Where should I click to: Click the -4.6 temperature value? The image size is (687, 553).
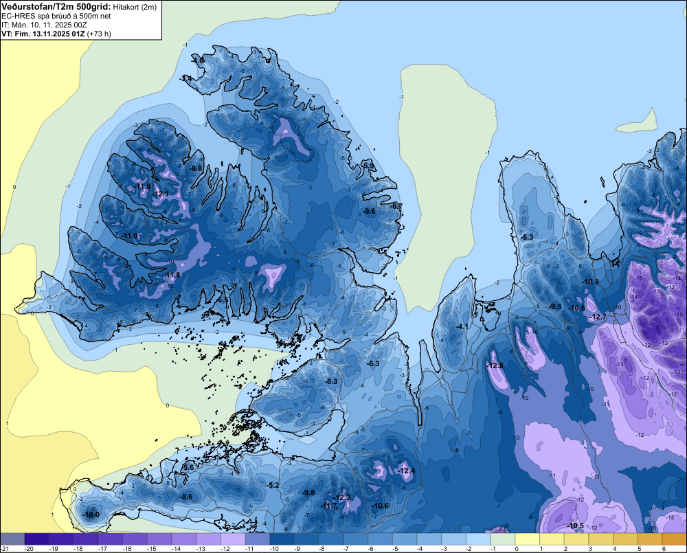[198, 60]
